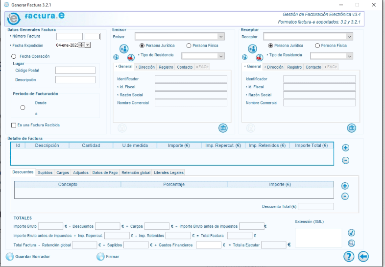The width and height of the screenshot is (385, 267).
Task: Select Persona Física for Receptor
Action: [317, 46]
